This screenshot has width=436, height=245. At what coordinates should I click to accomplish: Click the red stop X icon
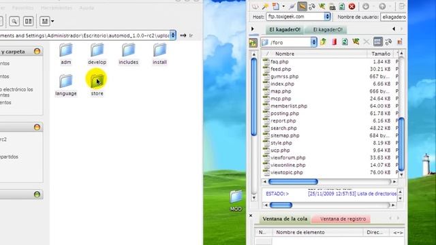pos(352,6)
